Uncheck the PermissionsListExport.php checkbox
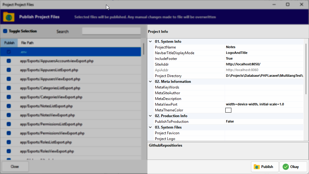 (9, 124)
